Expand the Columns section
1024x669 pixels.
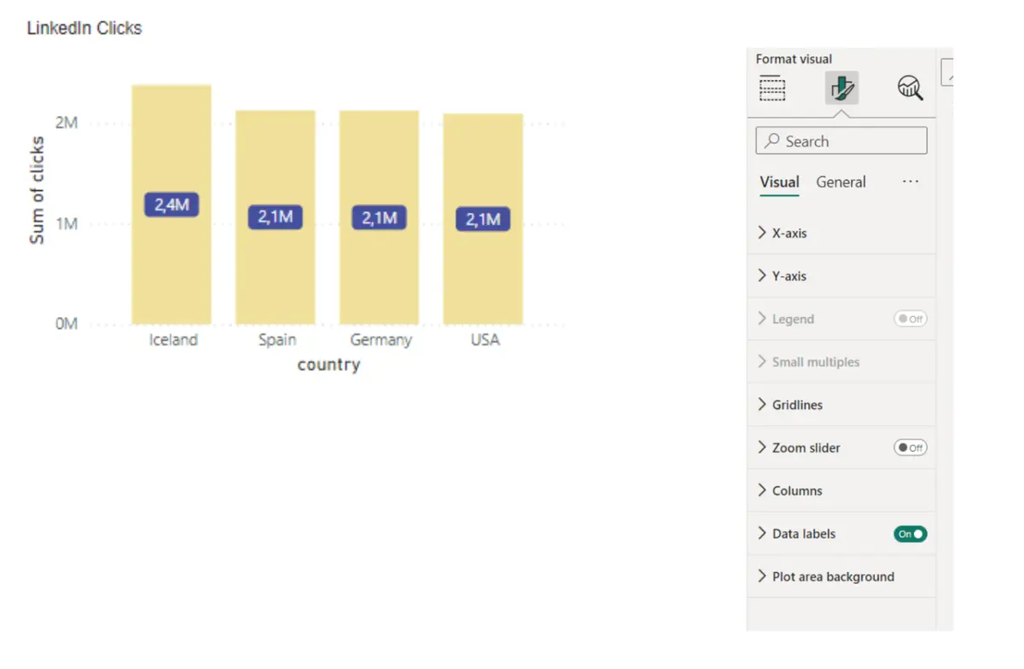841,491
